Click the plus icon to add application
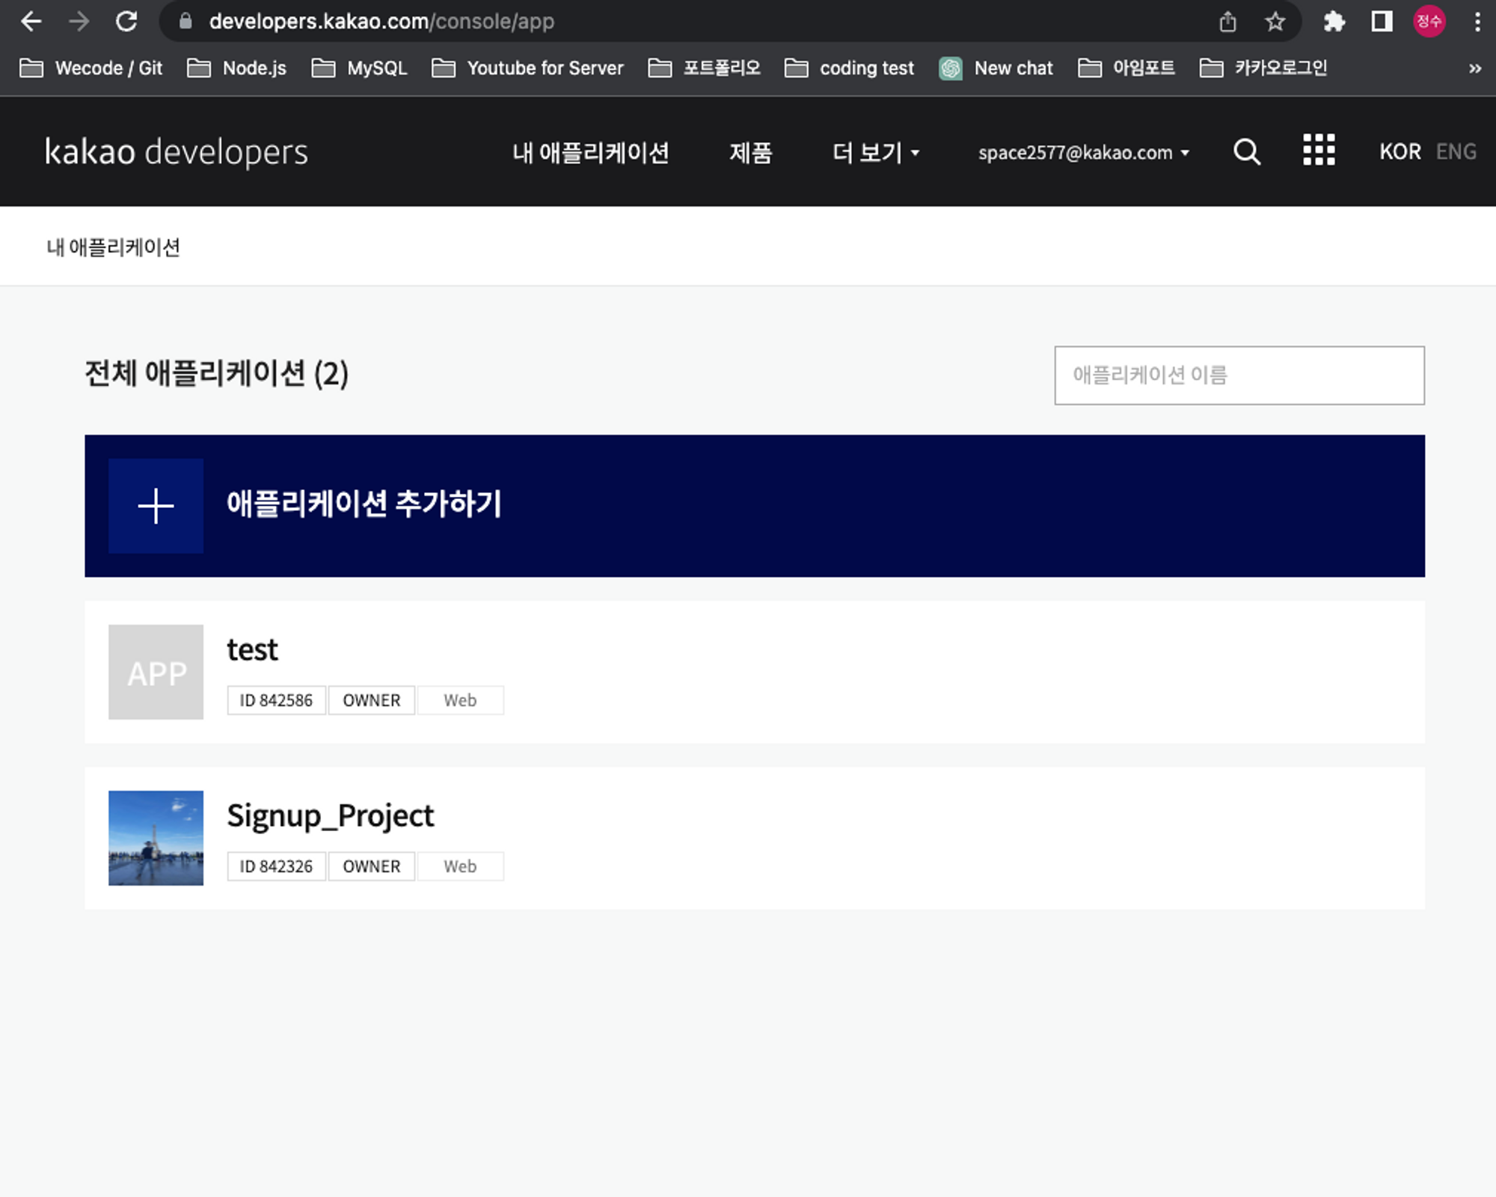This screenshot has width=1496, height=1197. (156, 506)
